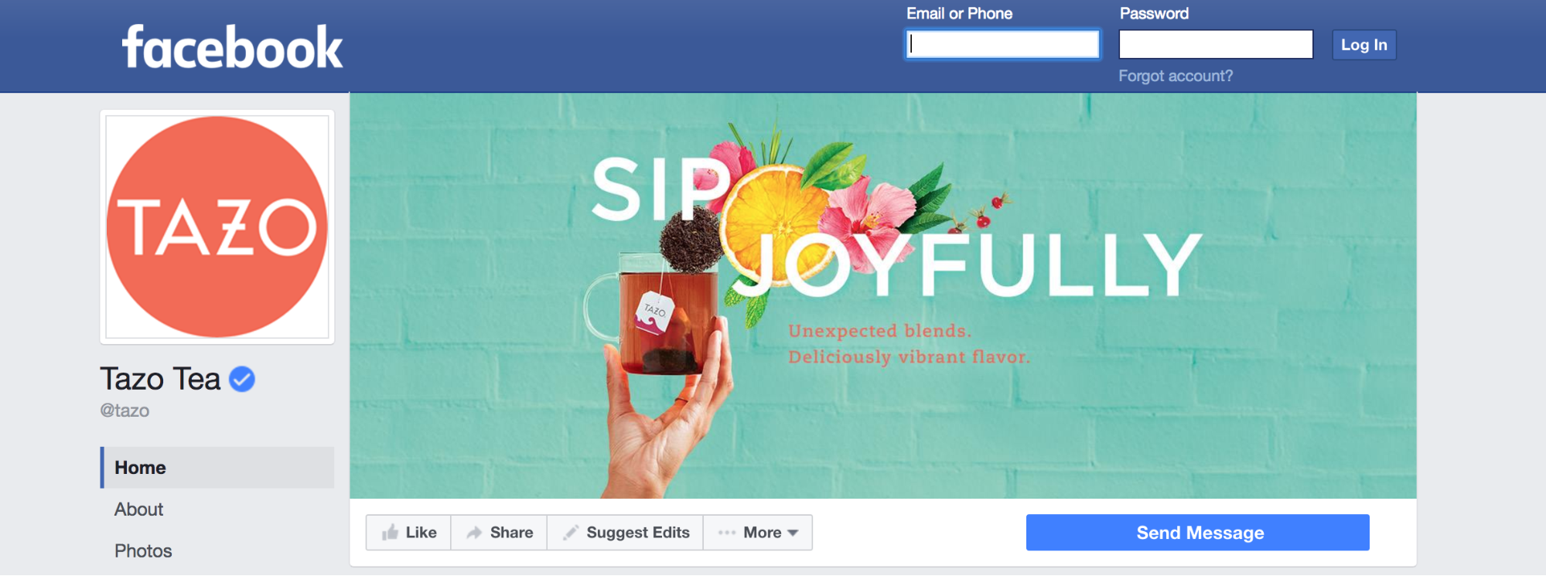Viewport: 1546px width, 576px height.
Task: Click the blue verified badge next to Tazo Tea
Action: click(242, 380)
